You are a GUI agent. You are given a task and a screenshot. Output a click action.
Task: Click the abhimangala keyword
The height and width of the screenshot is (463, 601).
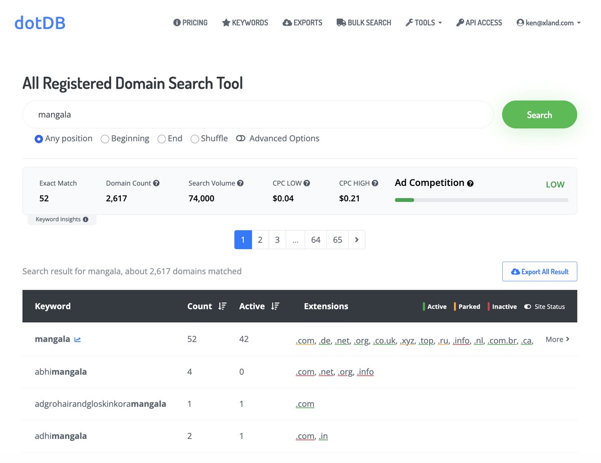(61, 372)
